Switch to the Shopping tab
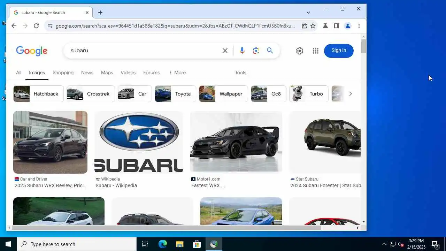 [x=63, y=73]
